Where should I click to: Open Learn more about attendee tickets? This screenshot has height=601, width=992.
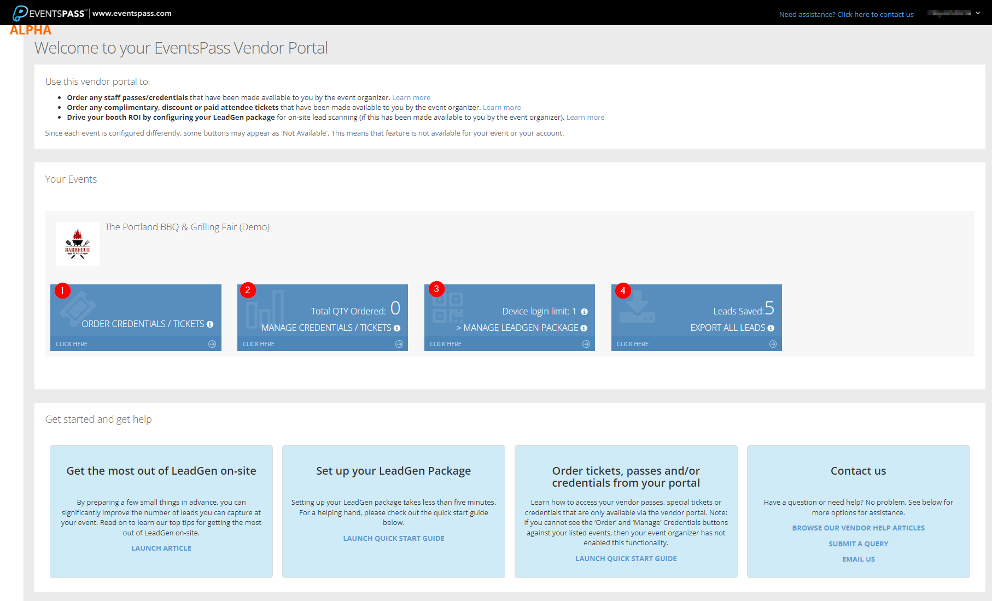click(502, 108)
